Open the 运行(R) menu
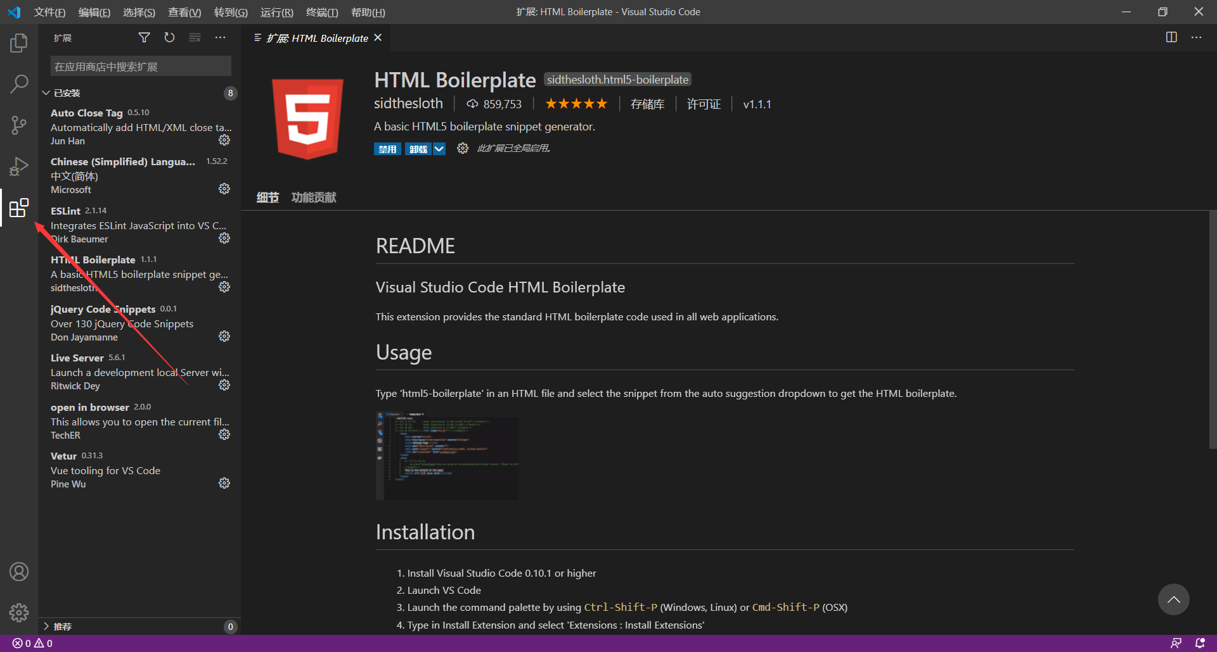Viewport: 1217px width, 652px height. pyautogui.click(x=277, y=12)
